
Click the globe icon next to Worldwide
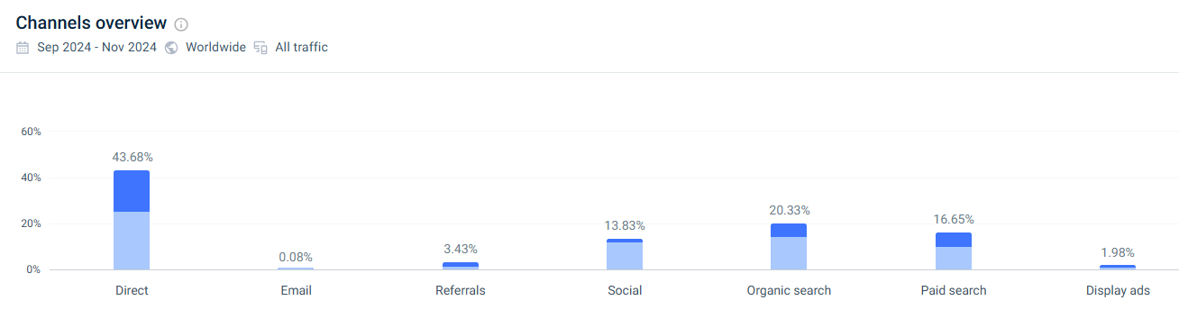[171, 48]
